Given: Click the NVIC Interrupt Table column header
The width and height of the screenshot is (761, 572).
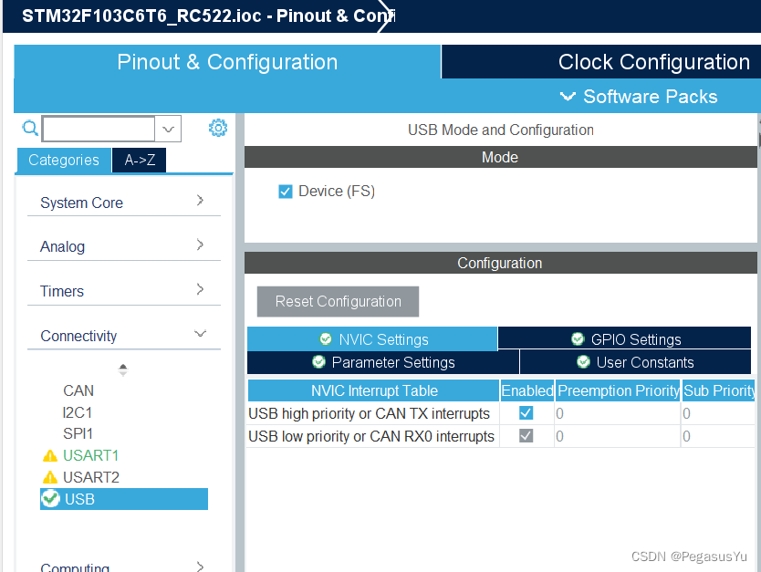Looking at the screenshot, I should tap(374, 390).
